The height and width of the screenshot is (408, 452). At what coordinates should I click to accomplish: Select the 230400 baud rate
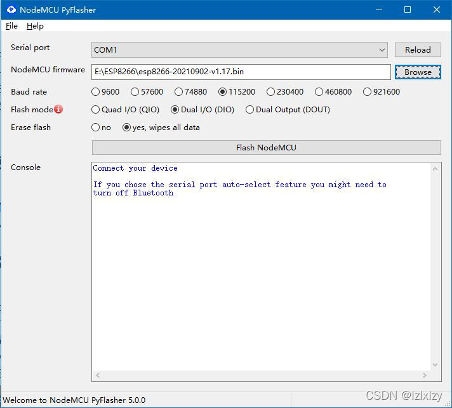[285, 92]
